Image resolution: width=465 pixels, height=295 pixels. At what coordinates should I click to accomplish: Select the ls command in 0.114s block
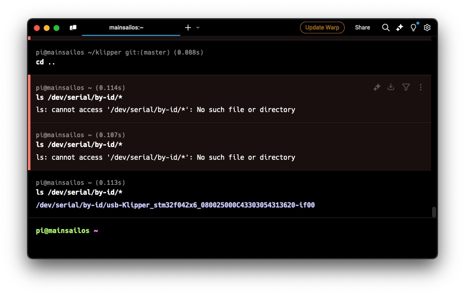click(x=79, y=97)
